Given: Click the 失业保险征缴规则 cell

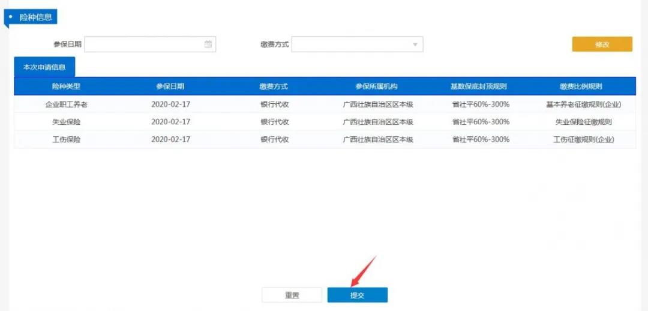Looking at the screenshot, I should pyautogui.click(x=583, y=122).
